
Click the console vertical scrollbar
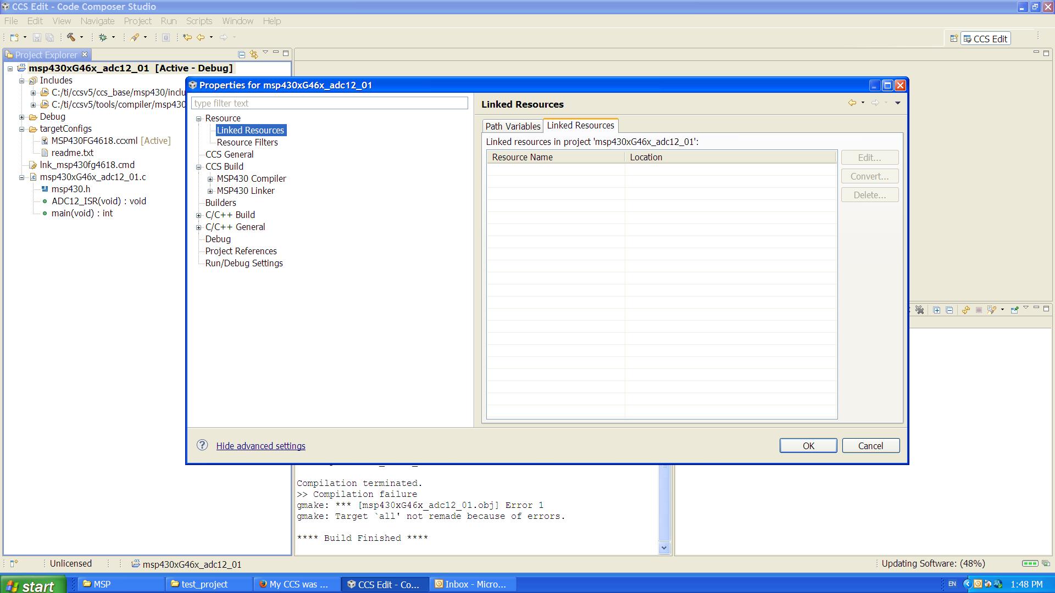coord(664,505)
